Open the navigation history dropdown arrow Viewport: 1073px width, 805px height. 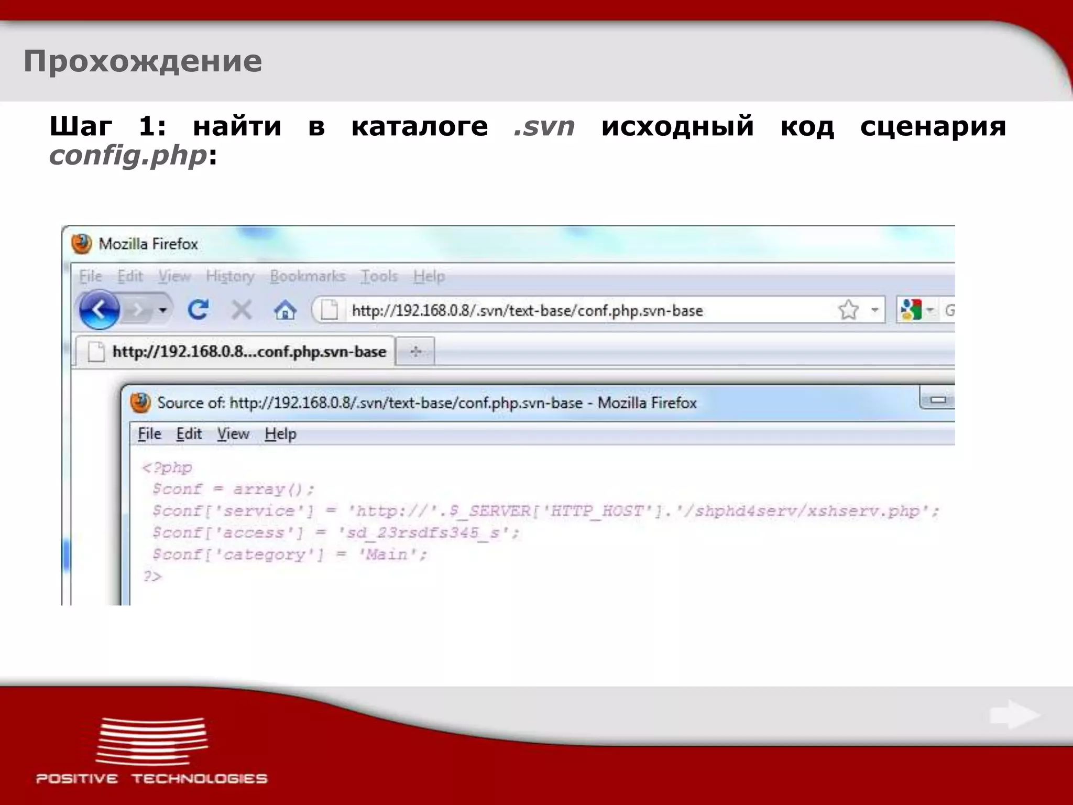pyautogui.click(x=163, y=310)
